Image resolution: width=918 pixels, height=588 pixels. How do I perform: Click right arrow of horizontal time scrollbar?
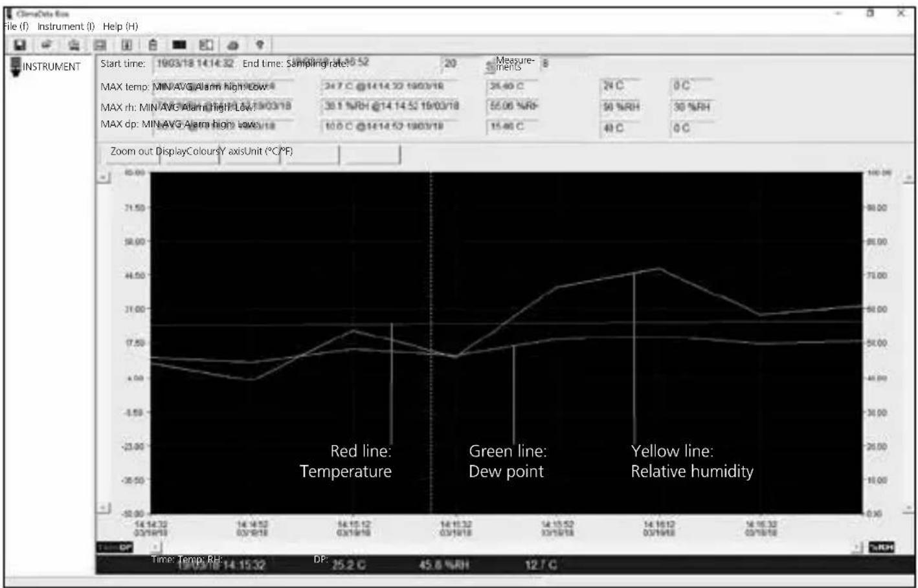tap(857, 547)
